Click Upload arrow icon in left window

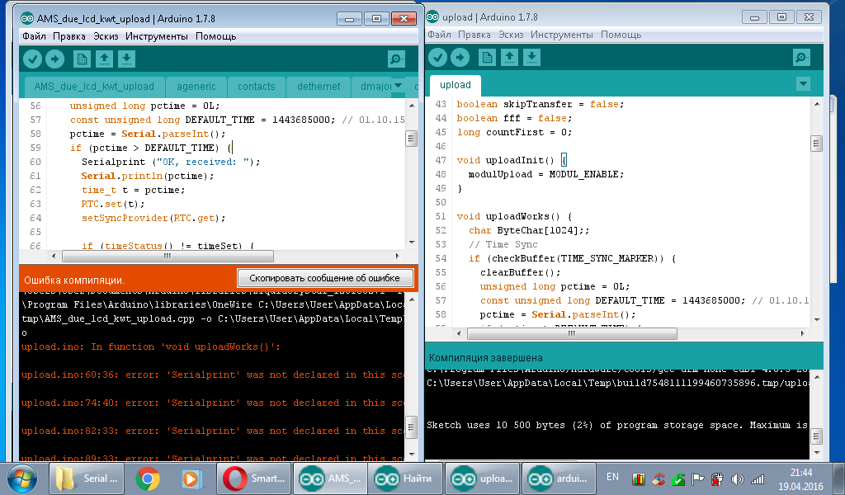click(x=54, y=59)
